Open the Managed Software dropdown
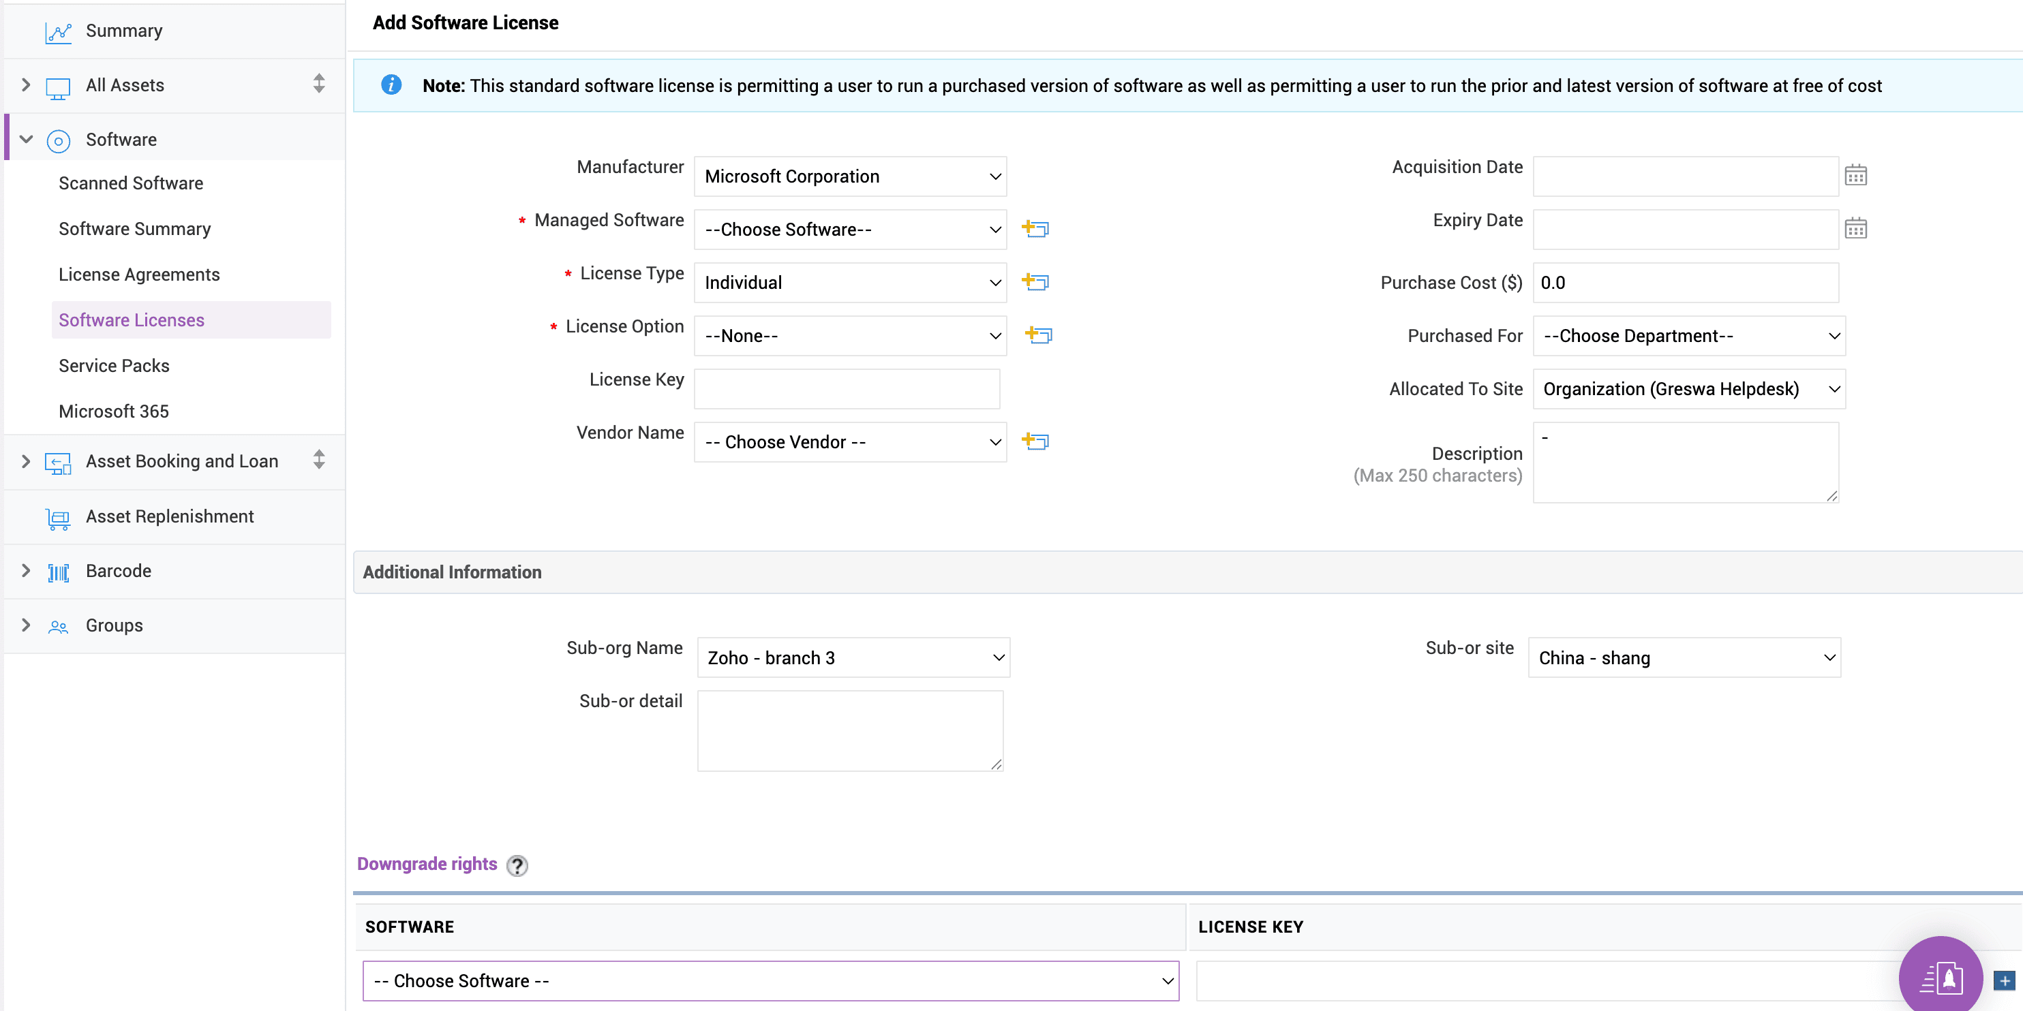Viewport: 2023px width, 1011px height. coord(851,229)
